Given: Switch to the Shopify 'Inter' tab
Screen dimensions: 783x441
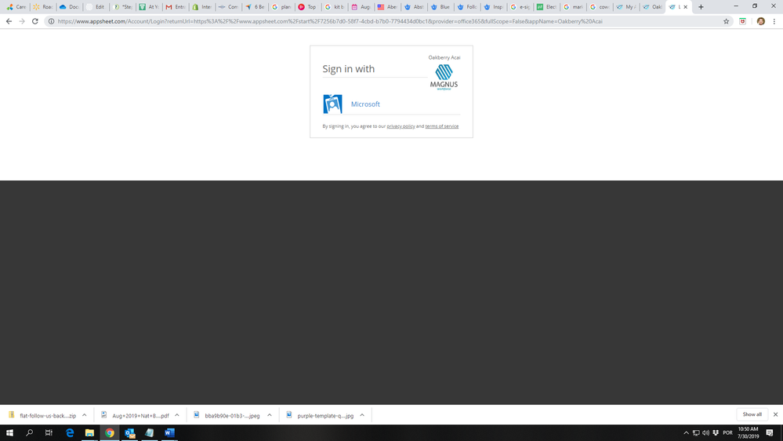Looking at the screenshot, I should 201,7.
